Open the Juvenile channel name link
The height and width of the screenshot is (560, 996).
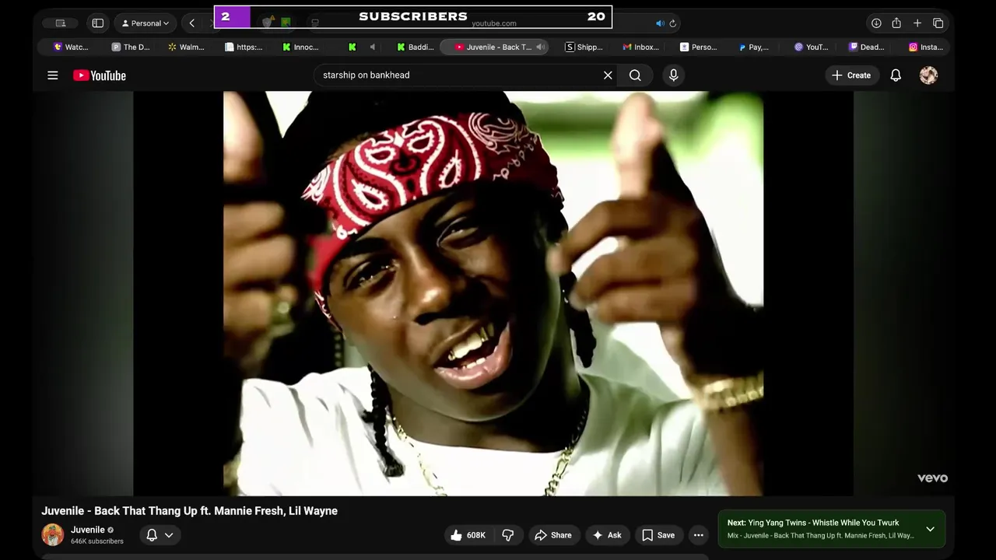click(88, 530)
